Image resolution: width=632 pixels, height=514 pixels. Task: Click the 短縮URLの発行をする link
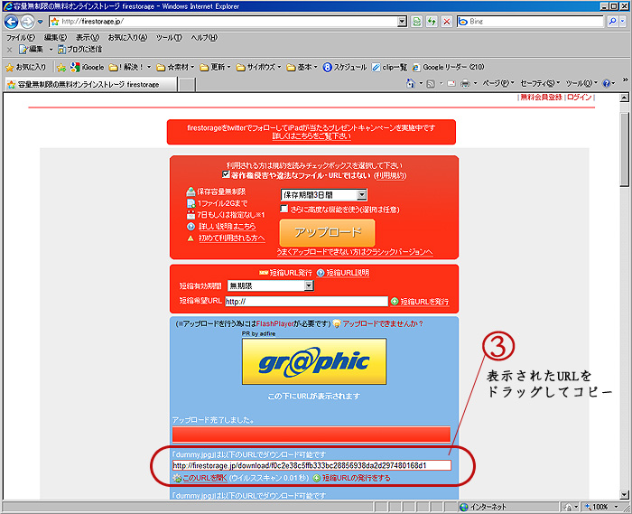click(x=357, y=478)
